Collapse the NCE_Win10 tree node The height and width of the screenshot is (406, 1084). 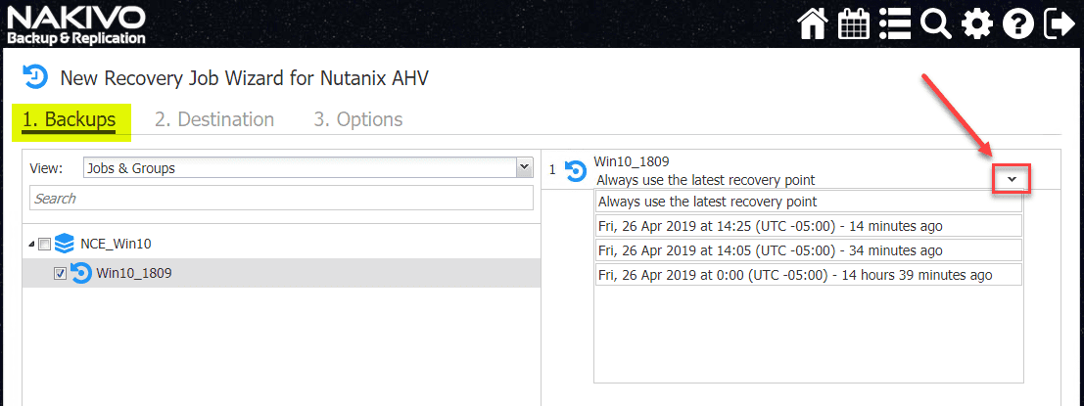coord(31,245)
